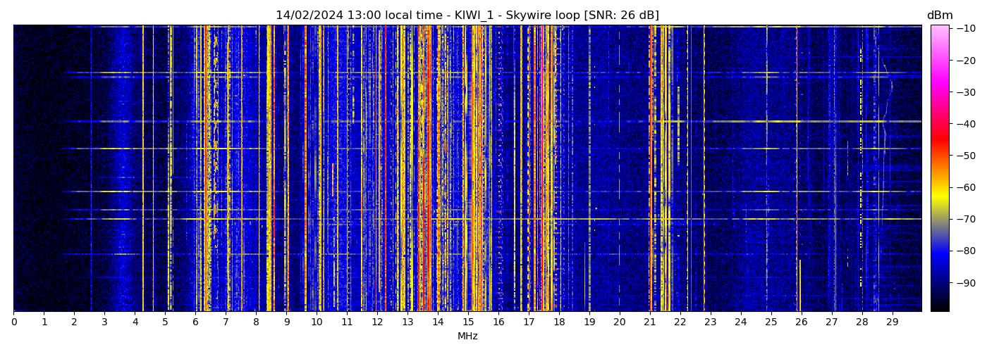Click the 29 MHz tick label

pyautogui.click(x=892, y=322)
